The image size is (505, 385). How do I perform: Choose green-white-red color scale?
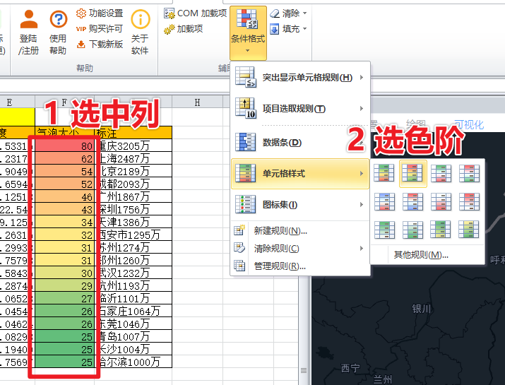(441, 173)
